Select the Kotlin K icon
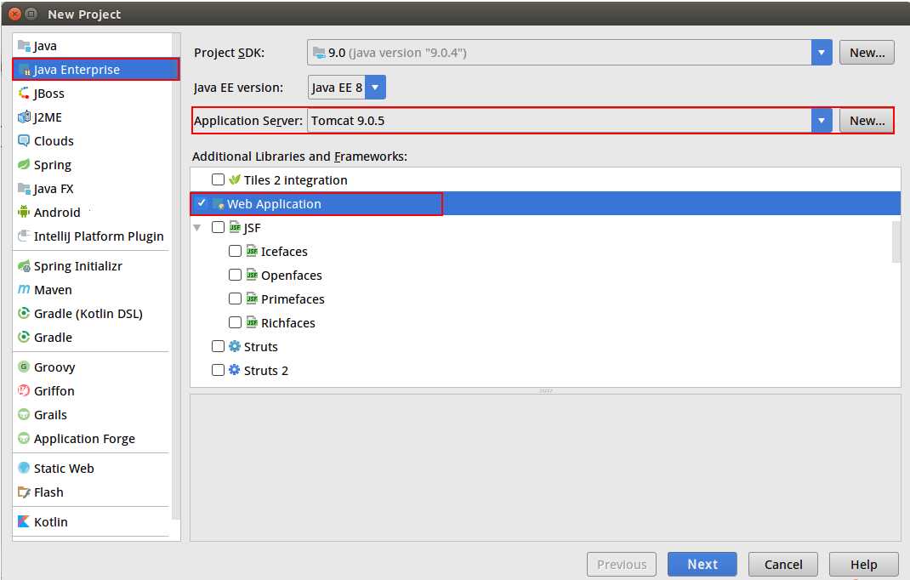910x580 pixels. pos(24,521)
